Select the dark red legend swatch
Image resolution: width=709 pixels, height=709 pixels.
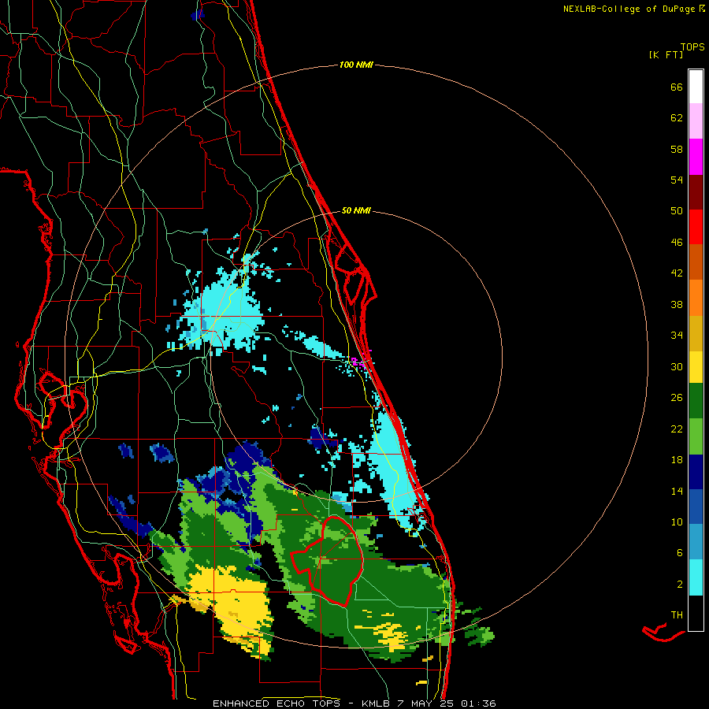696,191
